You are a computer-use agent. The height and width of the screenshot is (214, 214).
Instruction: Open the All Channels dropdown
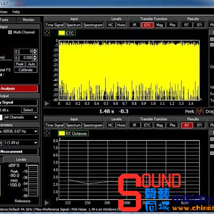21,117
